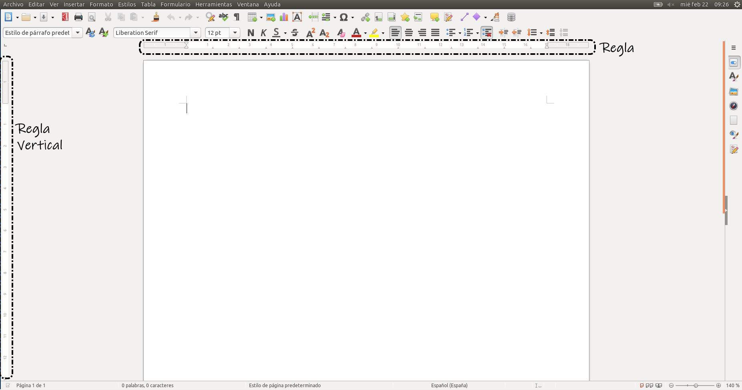This screenshot has height=390, width=742.
Task: Apply the yellow highlighting color
Action: click(x=374, y=33)
